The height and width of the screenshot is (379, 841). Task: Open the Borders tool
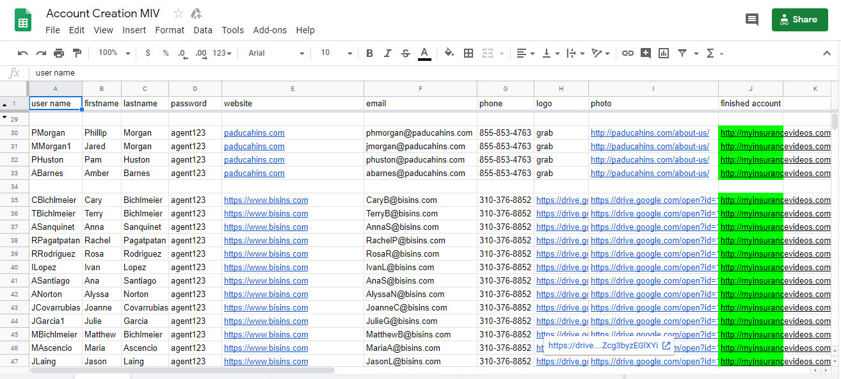point(469,53)
